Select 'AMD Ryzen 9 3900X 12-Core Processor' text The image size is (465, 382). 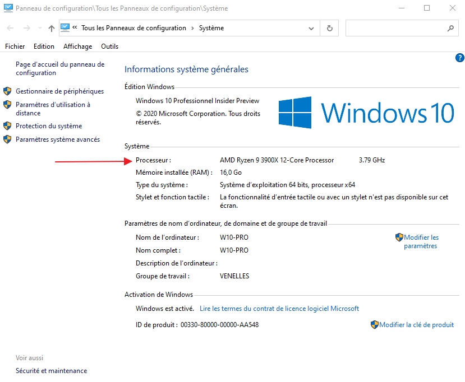[277, 160]
